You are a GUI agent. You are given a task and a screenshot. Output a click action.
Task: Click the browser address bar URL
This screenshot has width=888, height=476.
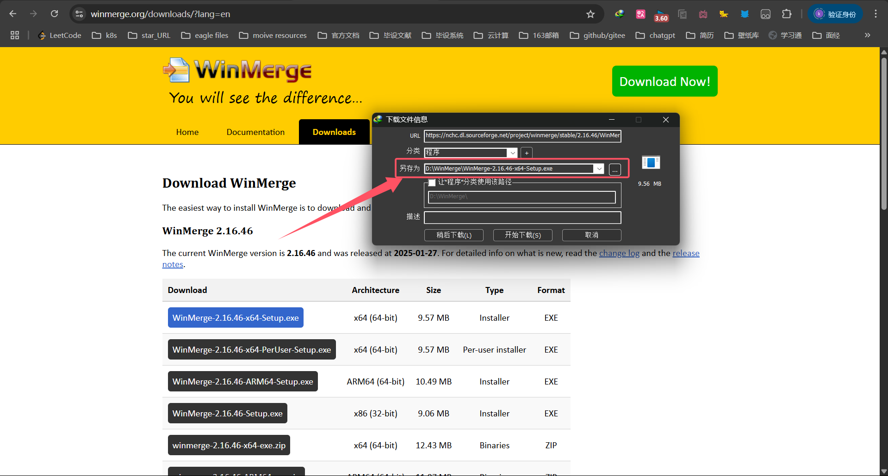tap(160, 14)
